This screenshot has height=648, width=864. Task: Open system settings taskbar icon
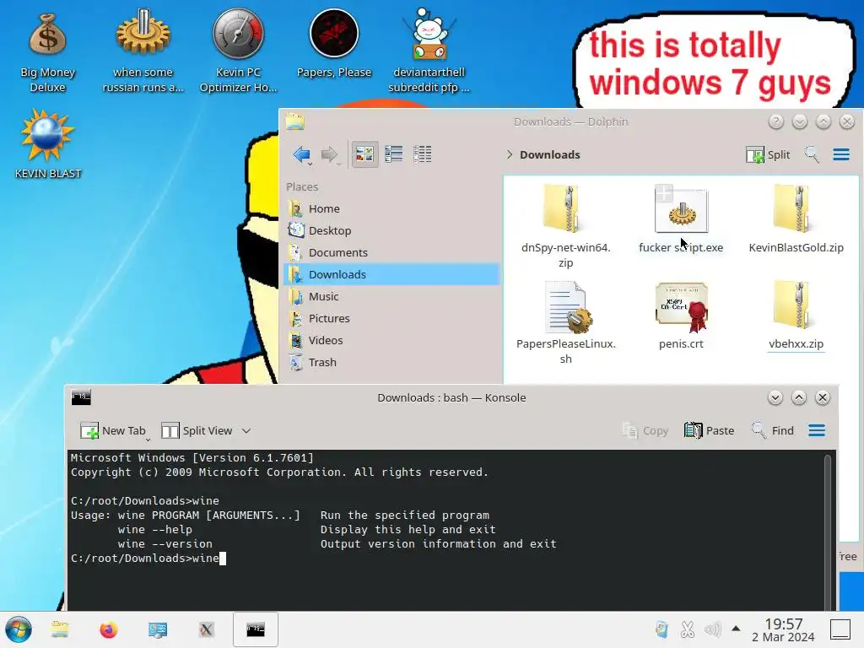pos(158,629)
